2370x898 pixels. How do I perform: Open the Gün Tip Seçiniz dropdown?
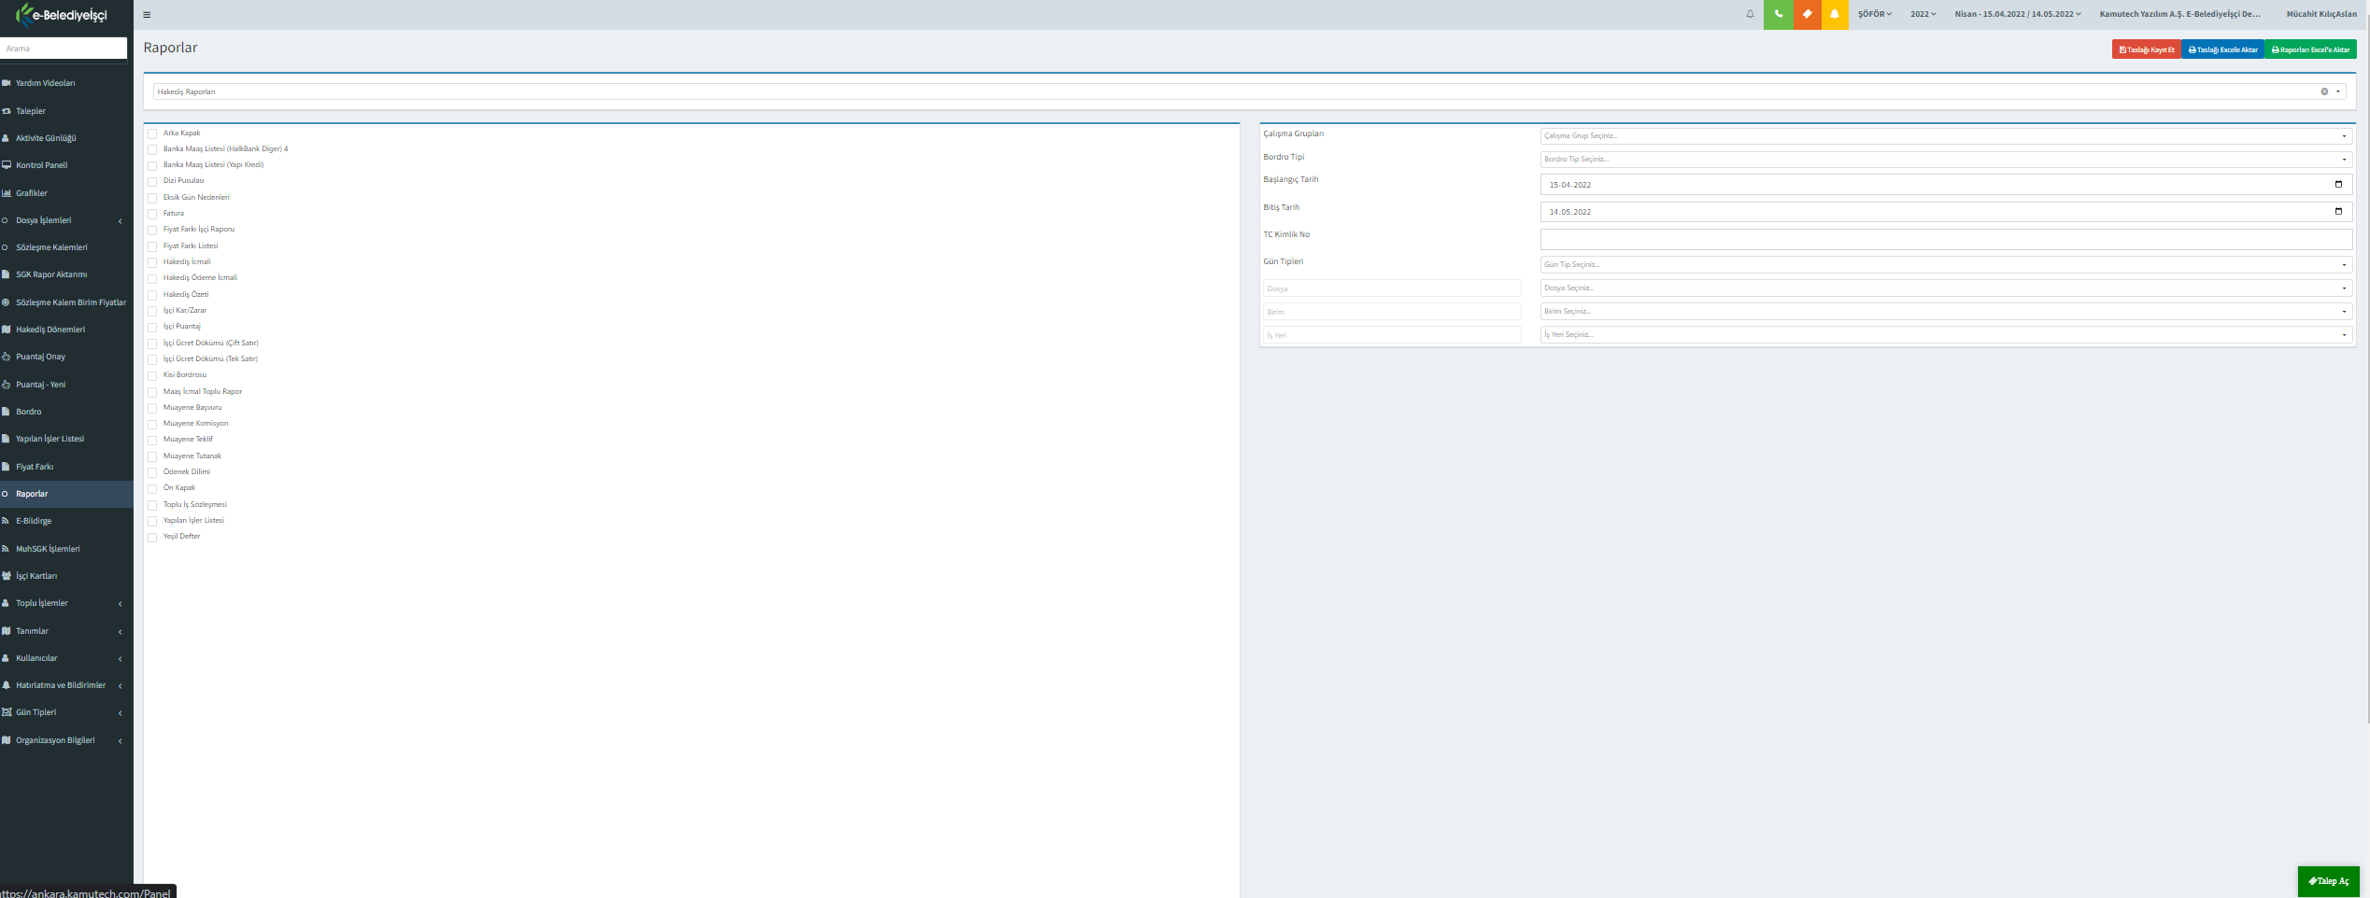pos(1946,265)
